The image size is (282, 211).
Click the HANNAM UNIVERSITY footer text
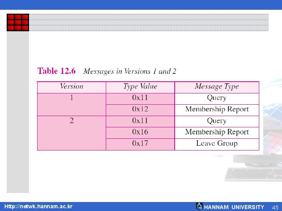(x=234, y=207)
